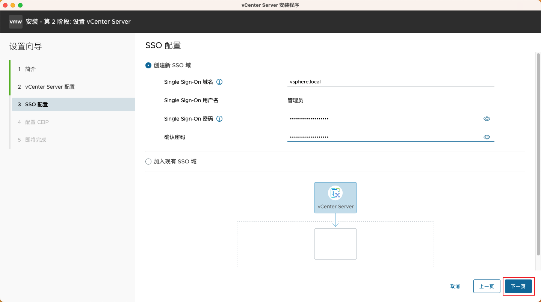
Task: Maximize window with the green button
Action: coord(20,5)
